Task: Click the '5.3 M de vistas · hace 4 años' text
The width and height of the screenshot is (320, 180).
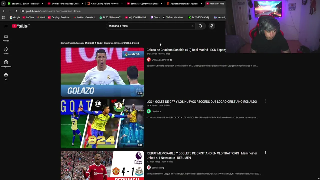Action: tap(159, 162)
